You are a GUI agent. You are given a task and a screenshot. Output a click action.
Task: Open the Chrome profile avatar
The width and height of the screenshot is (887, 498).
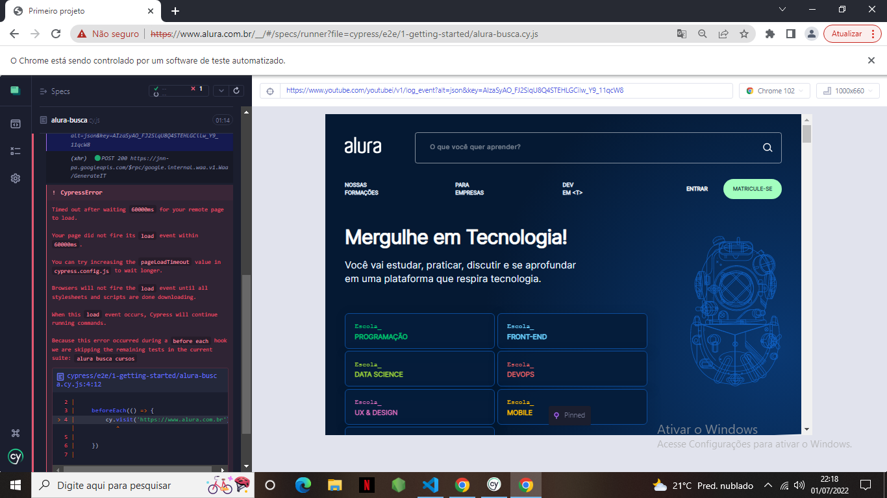[811, 34]
